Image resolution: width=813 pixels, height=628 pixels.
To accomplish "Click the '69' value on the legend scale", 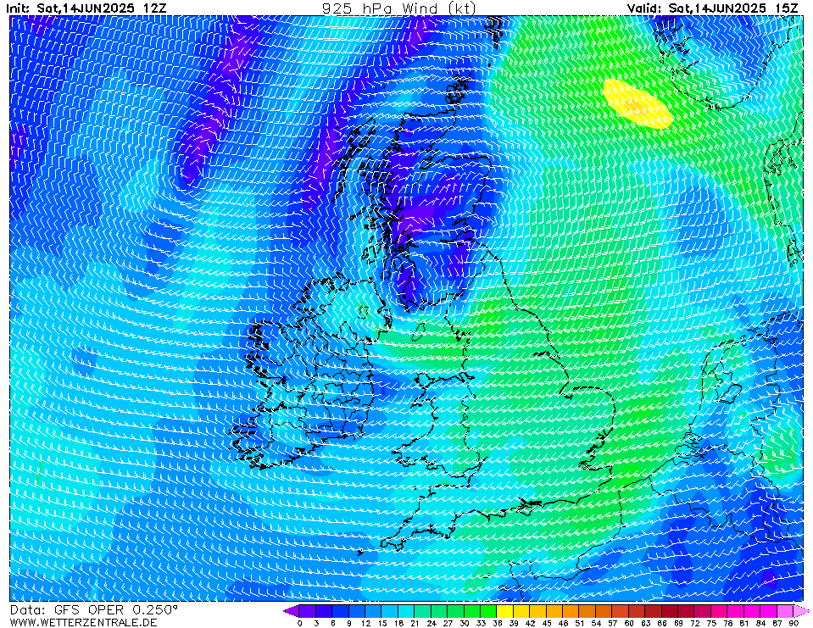I will 678,623.
